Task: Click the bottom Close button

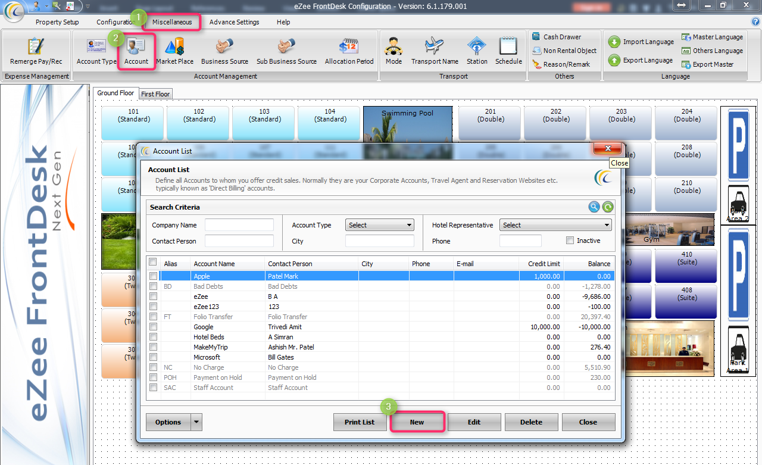Action: [588, 422]
